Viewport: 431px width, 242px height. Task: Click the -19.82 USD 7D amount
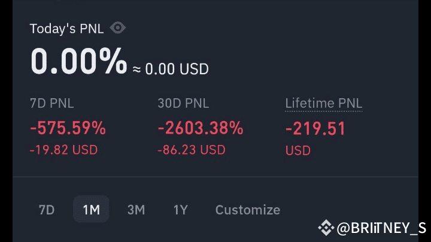pyautogui.click(x=63, y=150)
